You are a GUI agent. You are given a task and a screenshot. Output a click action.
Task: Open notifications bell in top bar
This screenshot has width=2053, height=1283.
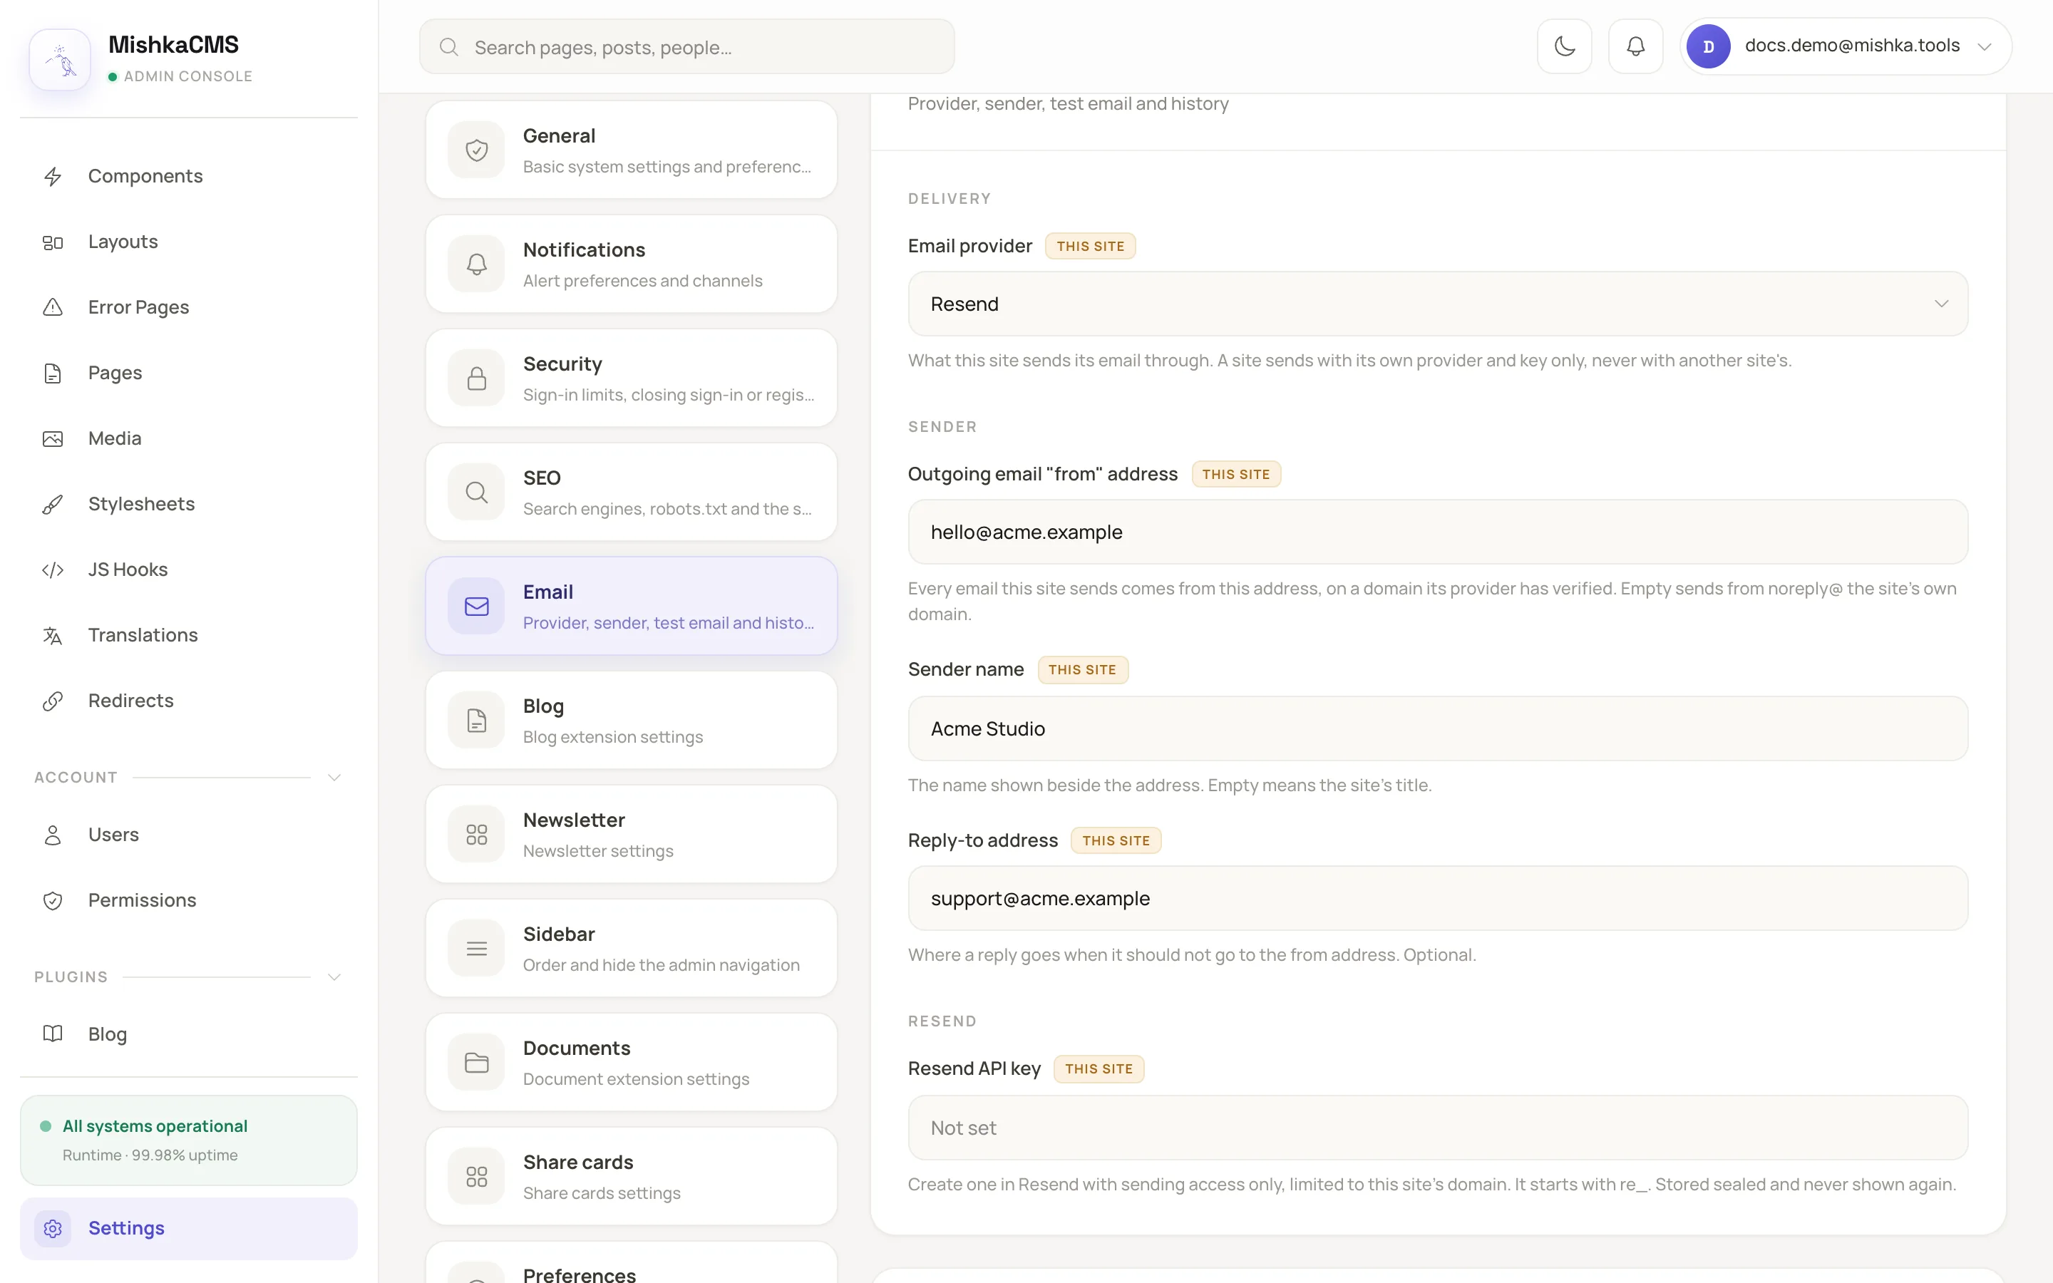coord(1635,46)
